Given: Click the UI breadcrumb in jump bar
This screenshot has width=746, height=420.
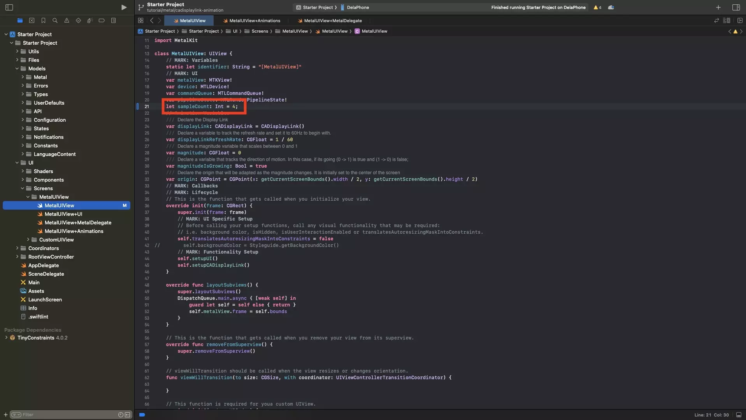Looking at the screenshot, I should click(x=232, y=31).
